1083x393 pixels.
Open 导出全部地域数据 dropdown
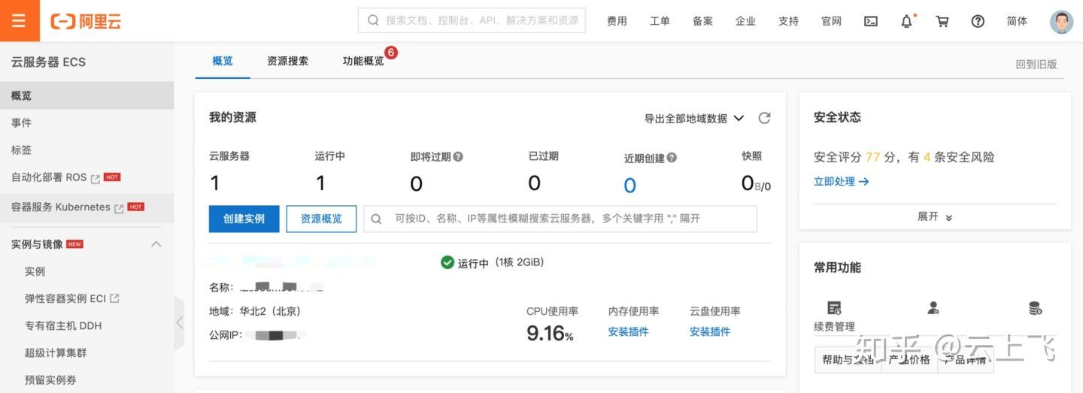pos(693,118)
